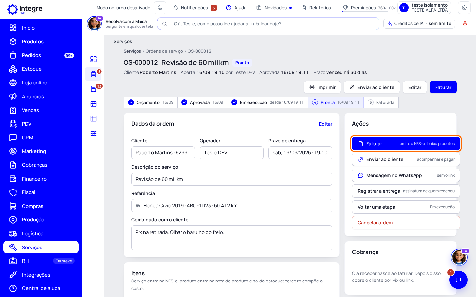Viewport: 476px width, 297px height.
Task: Click Ordens de serviço breadcrumb
Action: tap(164, 51)
